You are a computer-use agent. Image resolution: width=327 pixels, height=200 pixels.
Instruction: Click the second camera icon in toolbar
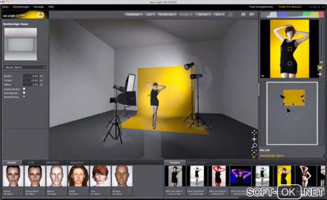coord(252,14)
